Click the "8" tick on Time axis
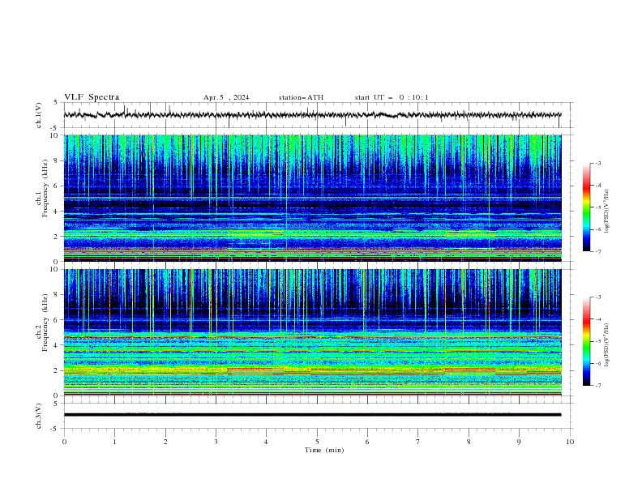 pos(469,442)
